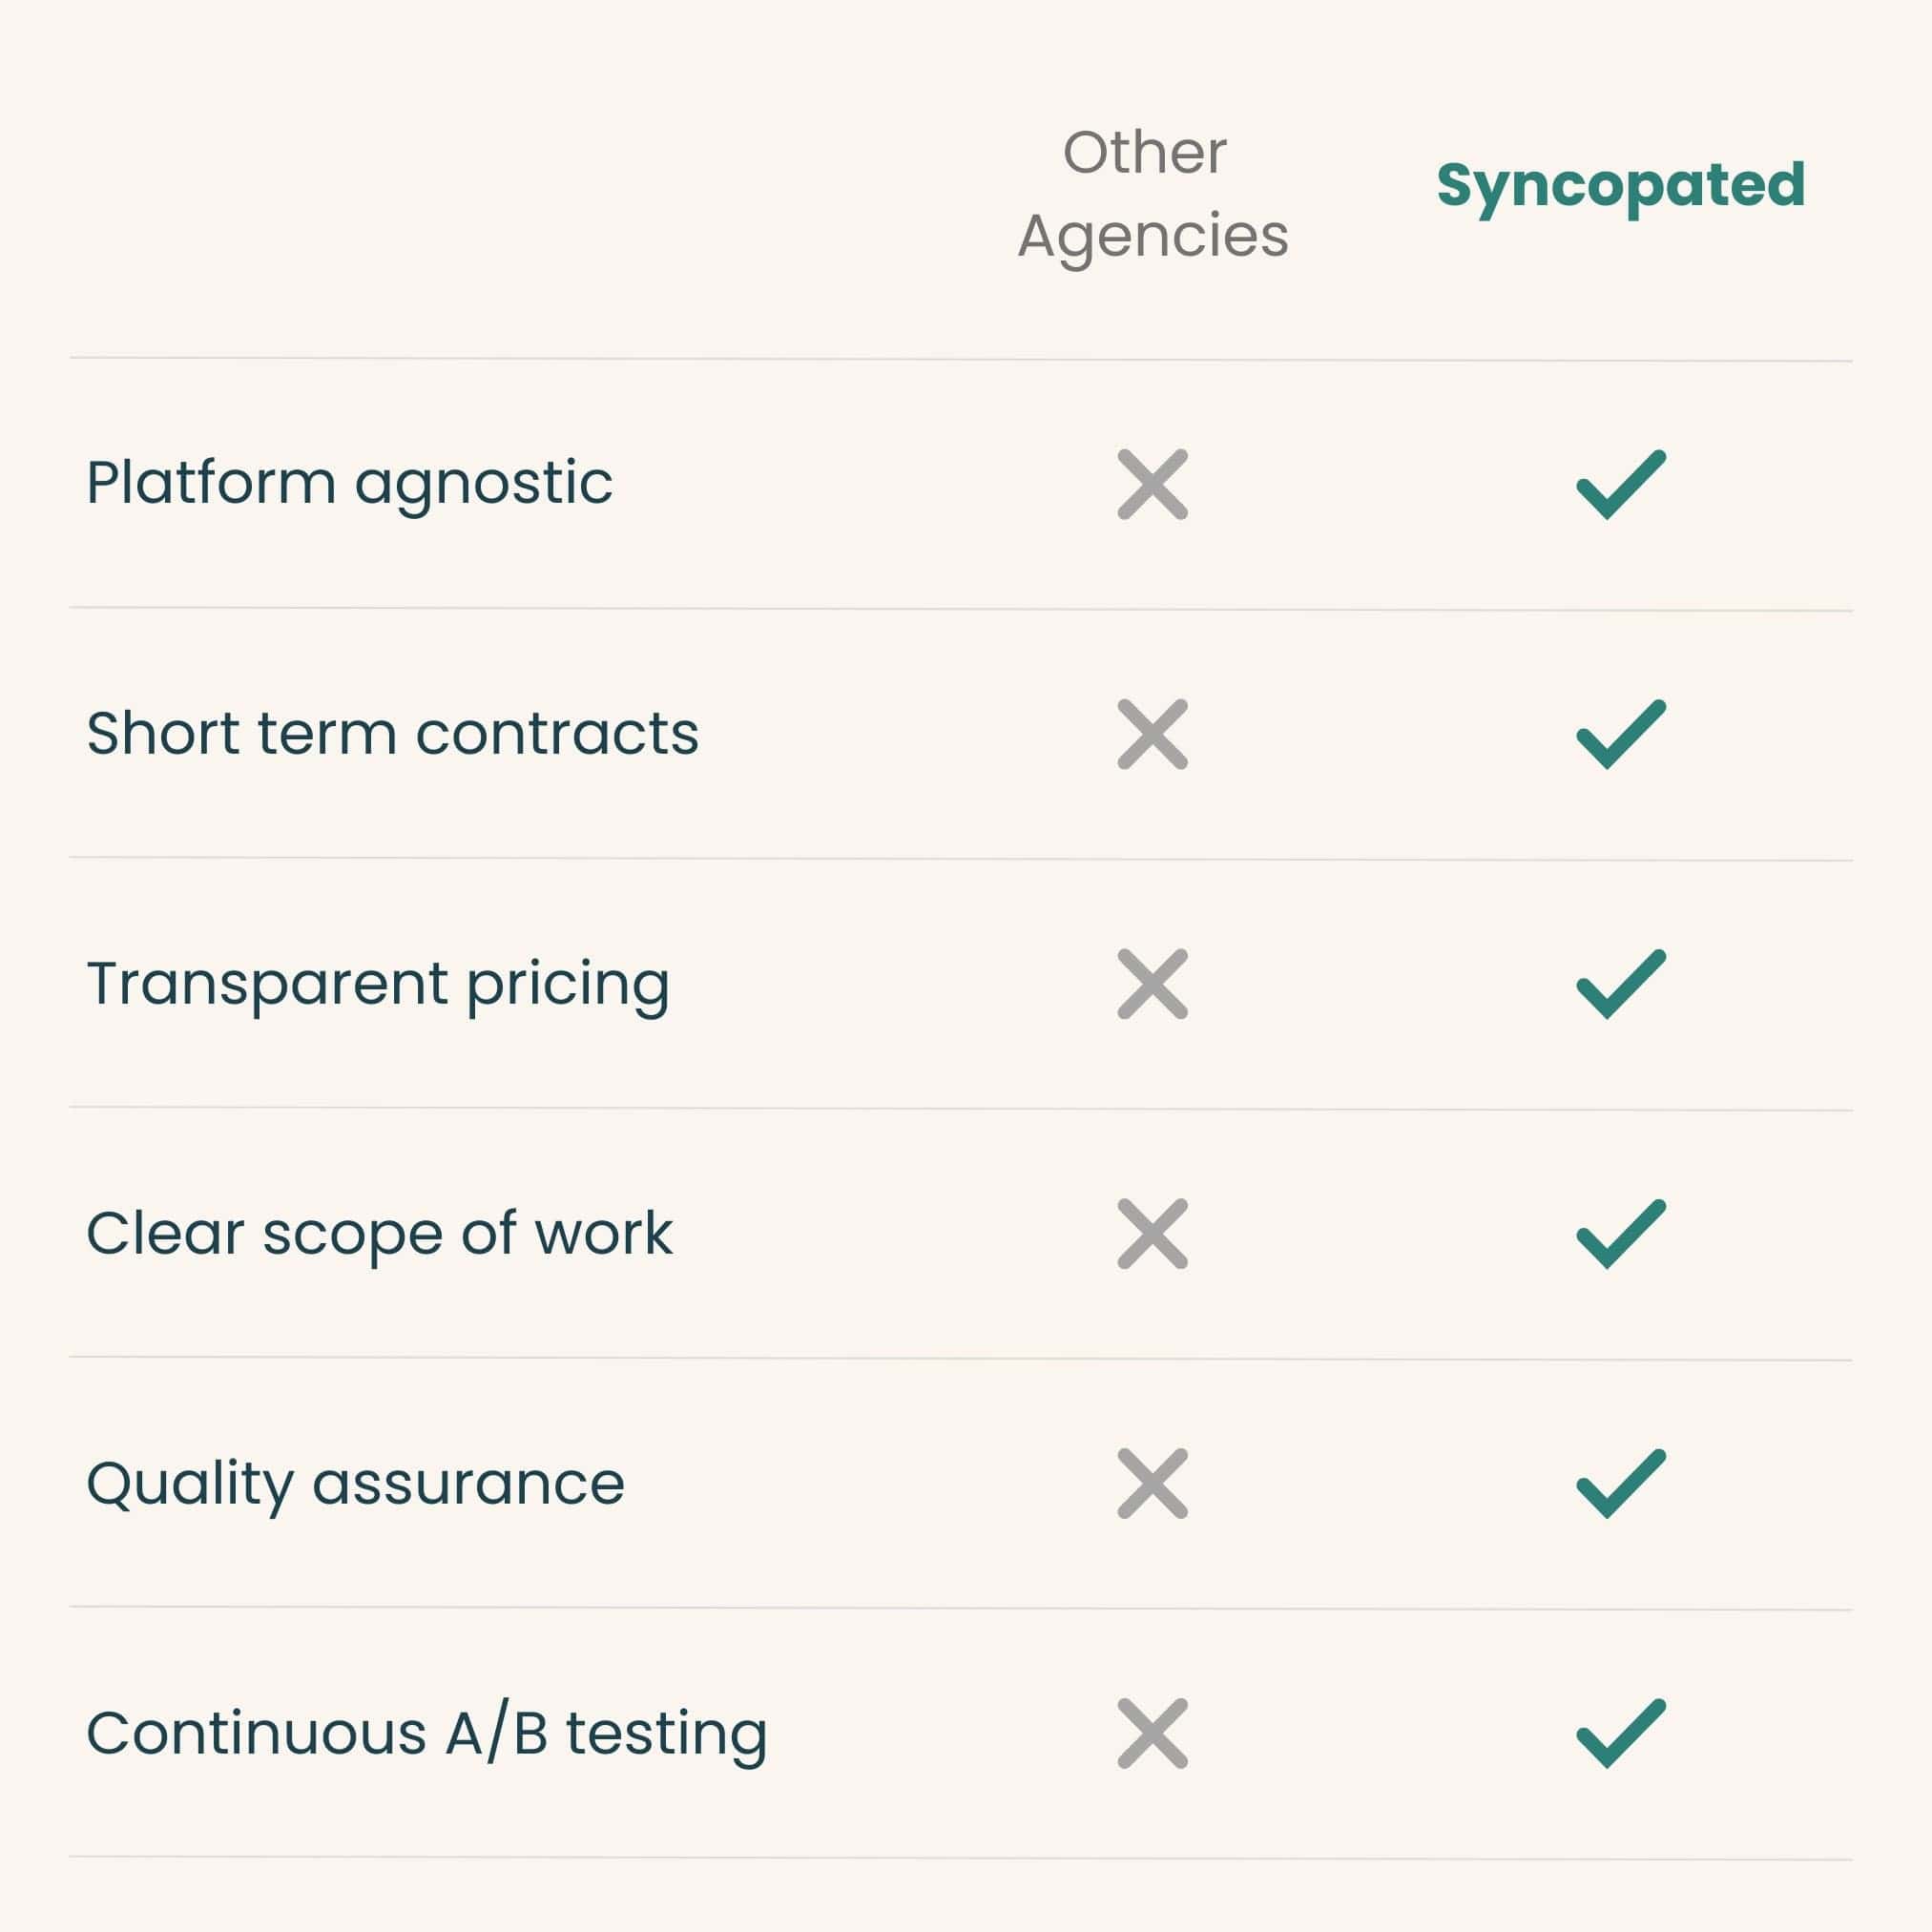Click the Continuous A/B testing label
Viewport: 1932px width, 1932px height.
[426, 1734]
